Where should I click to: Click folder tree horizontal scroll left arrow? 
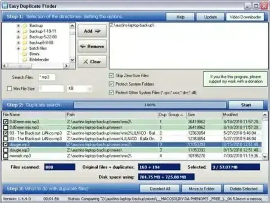click(5, 66)
